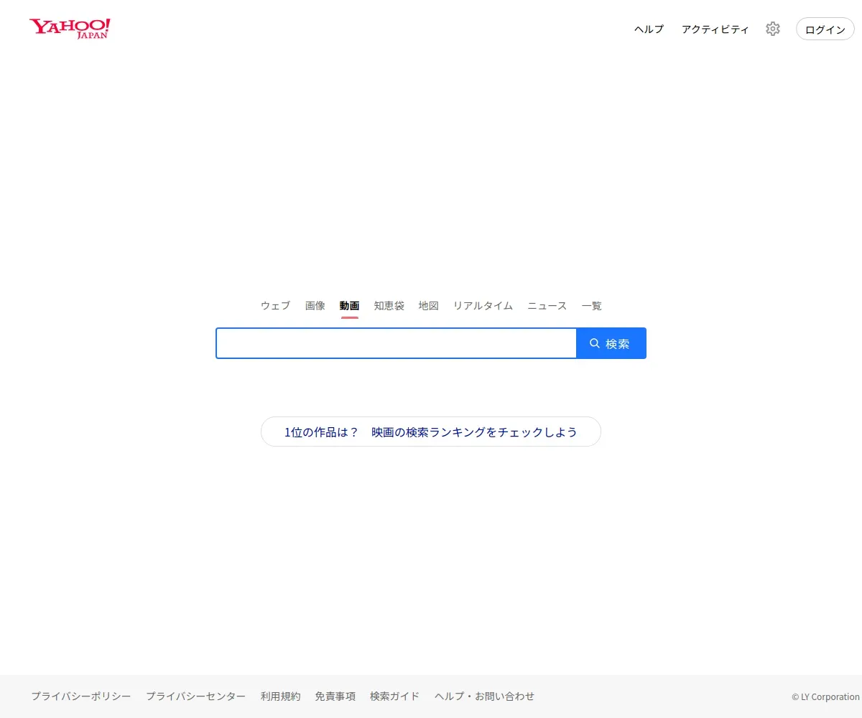862x718 pixels.
Task: Open the 利用規約 footer link
Action: tap(281, 696)
